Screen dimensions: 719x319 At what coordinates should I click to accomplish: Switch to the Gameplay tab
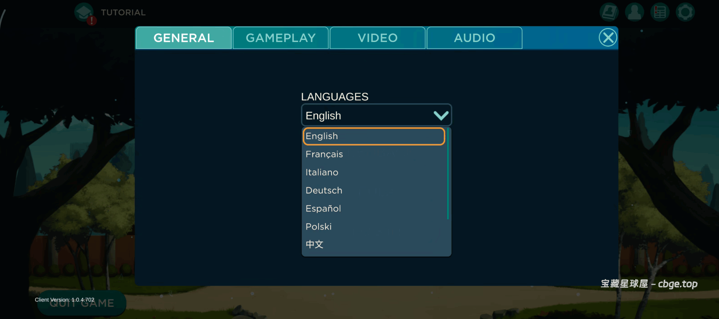coord(281,38)
